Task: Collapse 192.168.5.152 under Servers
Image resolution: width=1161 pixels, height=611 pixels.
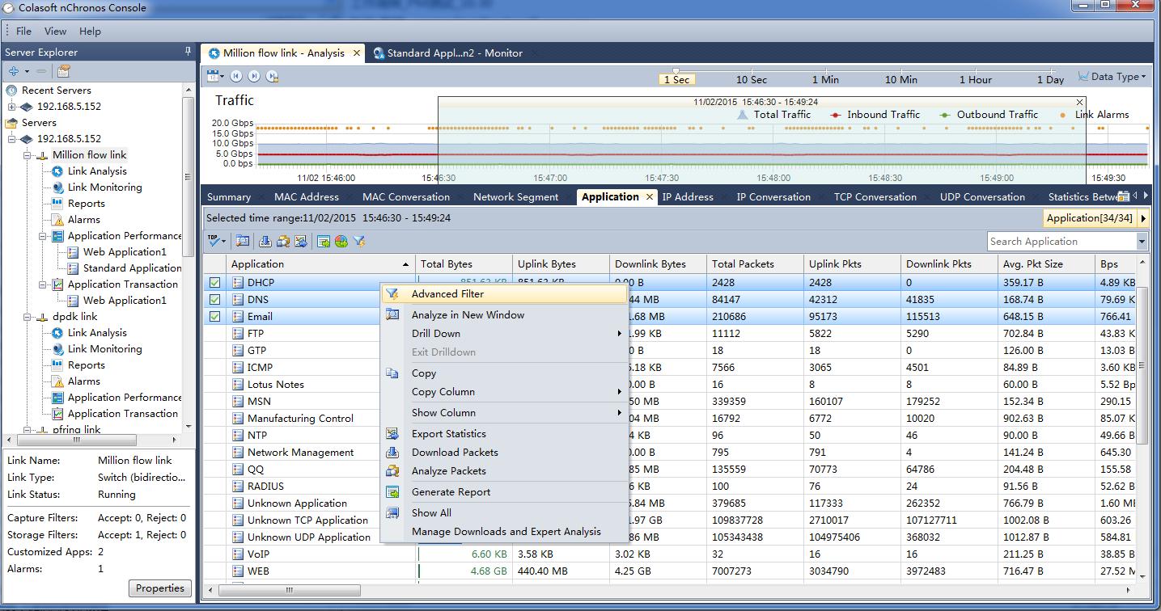Action: tap(12, 139)
